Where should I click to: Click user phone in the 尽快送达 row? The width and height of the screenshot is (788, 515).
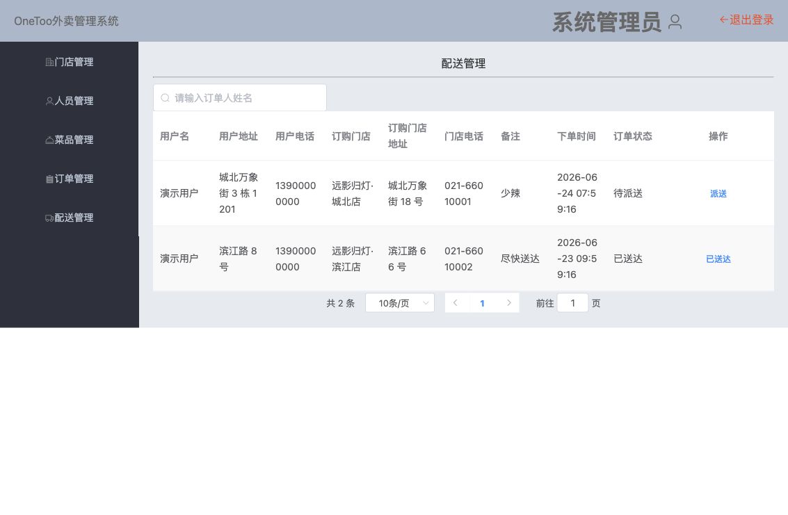pyautogui.click(x=296, y=259)
